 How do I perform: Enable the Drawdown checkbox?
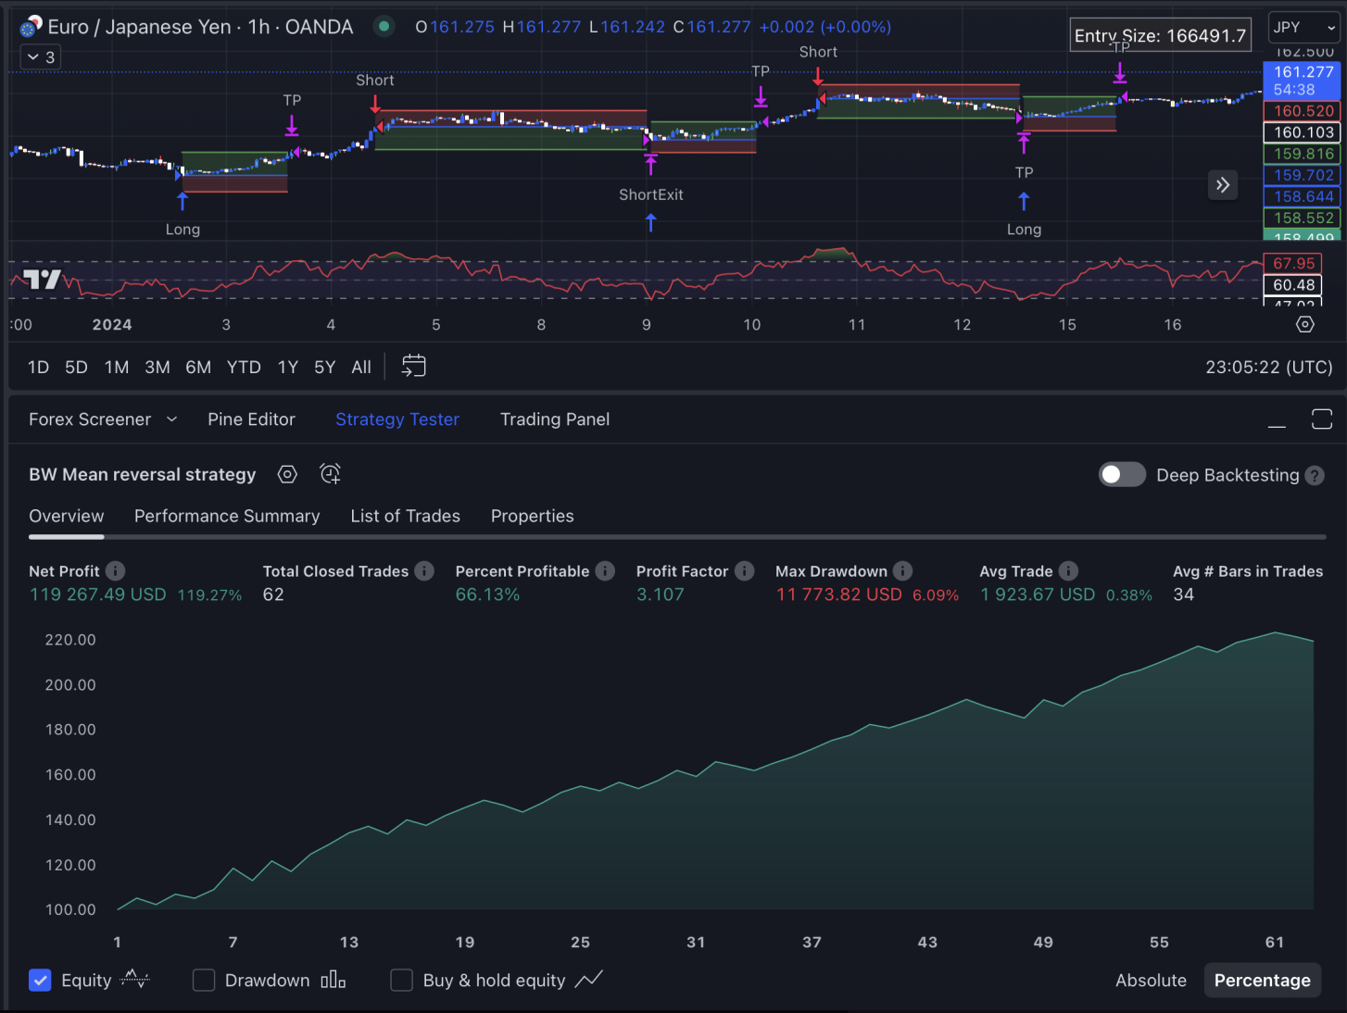(204, 981)
